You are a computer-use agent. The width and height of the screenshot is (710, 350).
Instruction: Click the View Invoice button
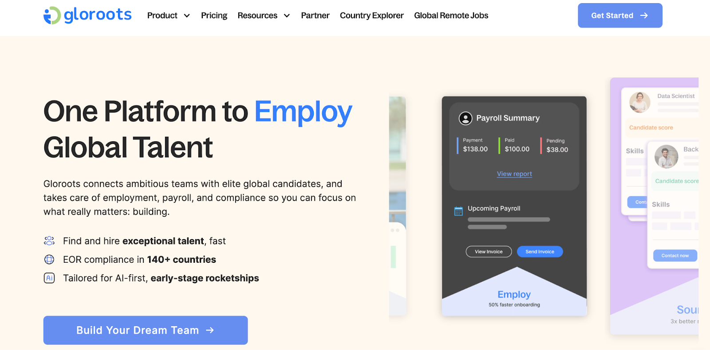[x=489, y=252]
